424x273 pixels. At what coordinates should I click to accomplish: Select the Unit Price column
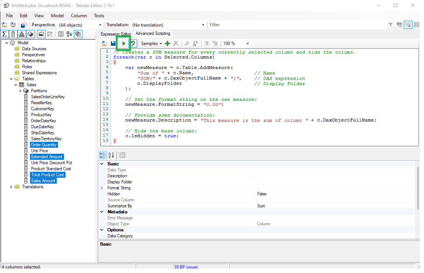[x=39, y=151]
